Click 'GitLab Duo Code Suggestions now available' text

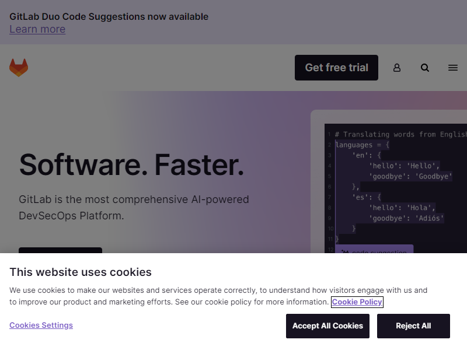point(109,17)
